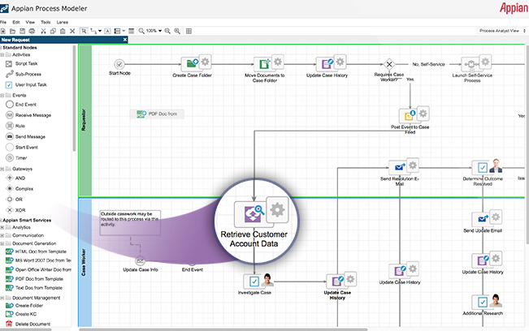The image size is (529, 331).
Task: Collapse the Document Management folder
Action: click(2, 298)
